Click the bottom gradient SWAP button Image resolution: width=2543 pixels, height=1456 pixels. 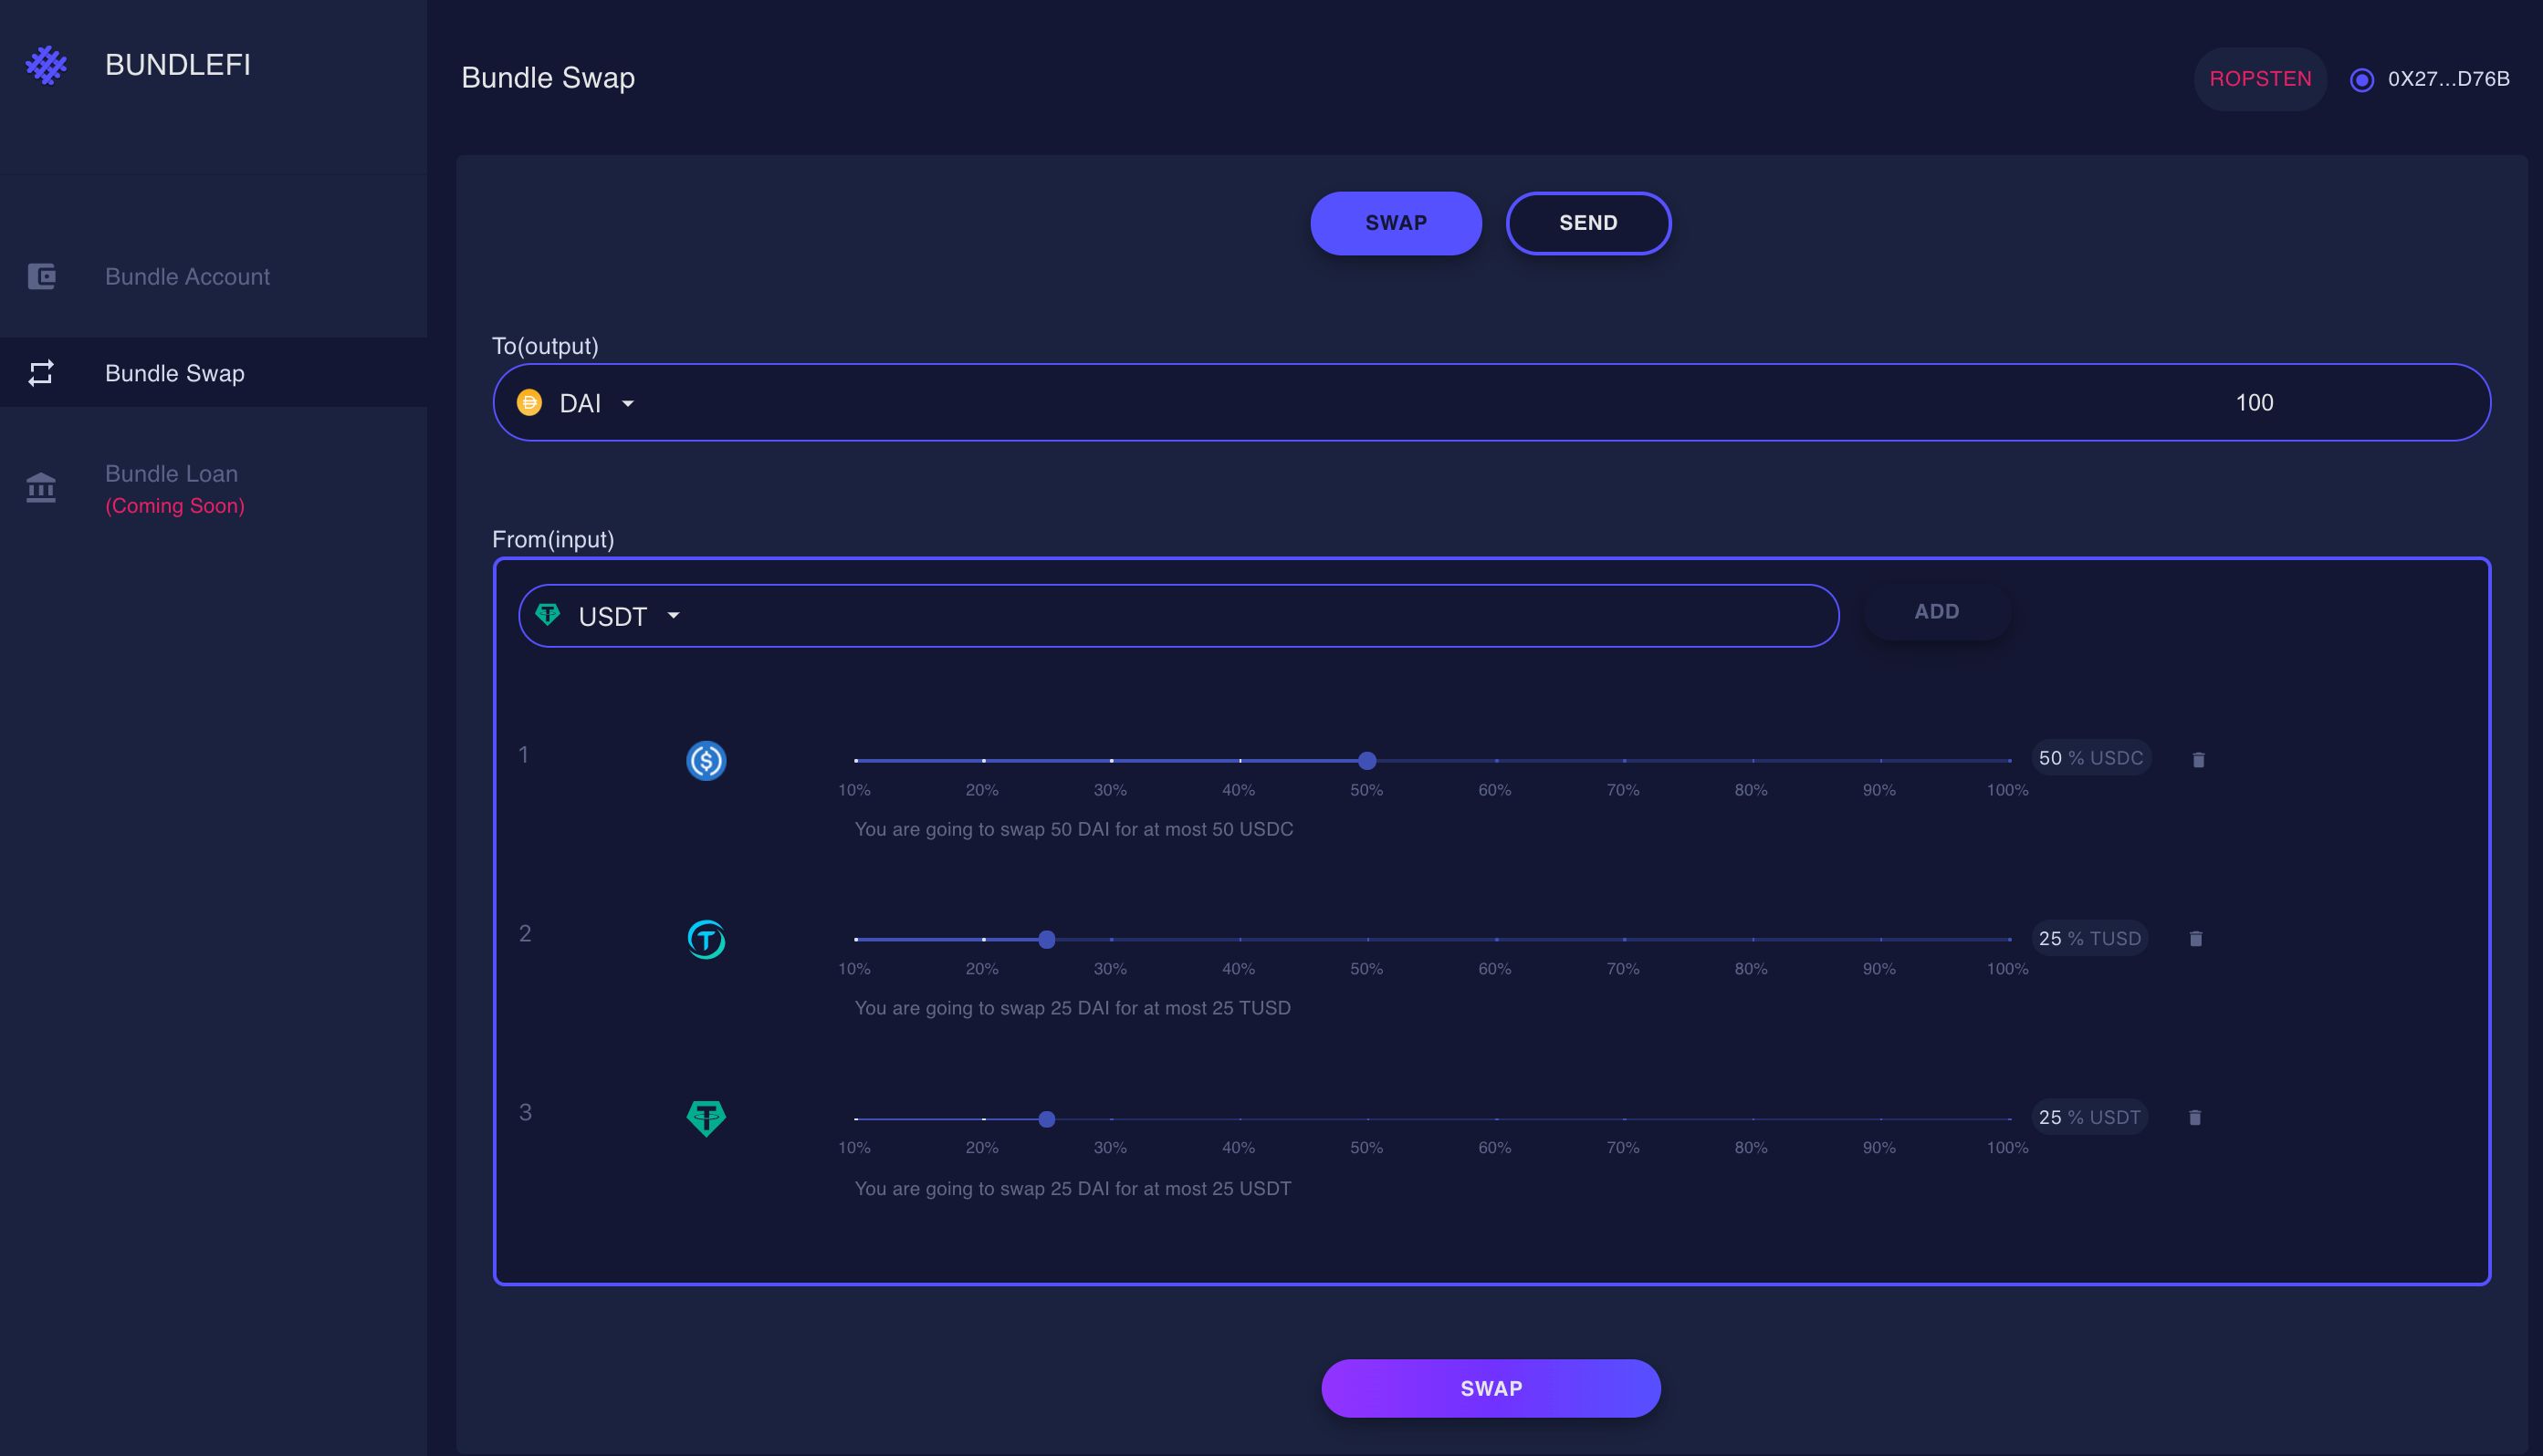(x=1491, y=1388)
